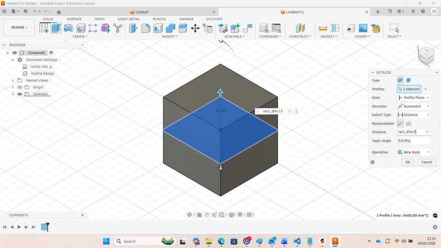Activate the Extrude tool icon

tap(56, 28)
